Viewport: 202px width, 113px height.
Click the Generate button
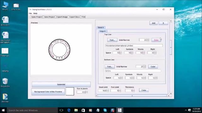coord(61,84)
